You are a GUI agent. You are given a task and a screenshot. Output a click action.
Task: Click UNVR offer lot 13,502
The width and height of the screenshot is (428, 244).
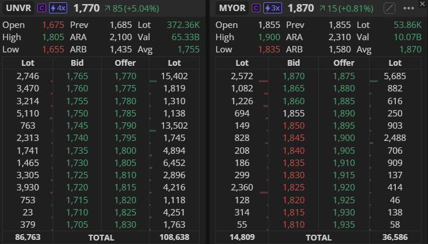point(174,126)
